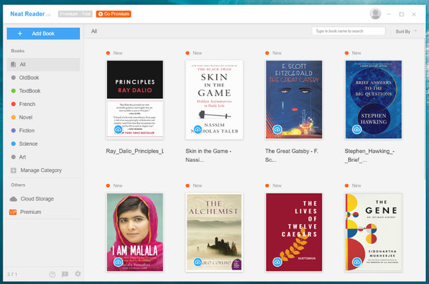429x284 pixels.
Task: Open the I Am Malala book cover
Action: [x=135, y=232]
